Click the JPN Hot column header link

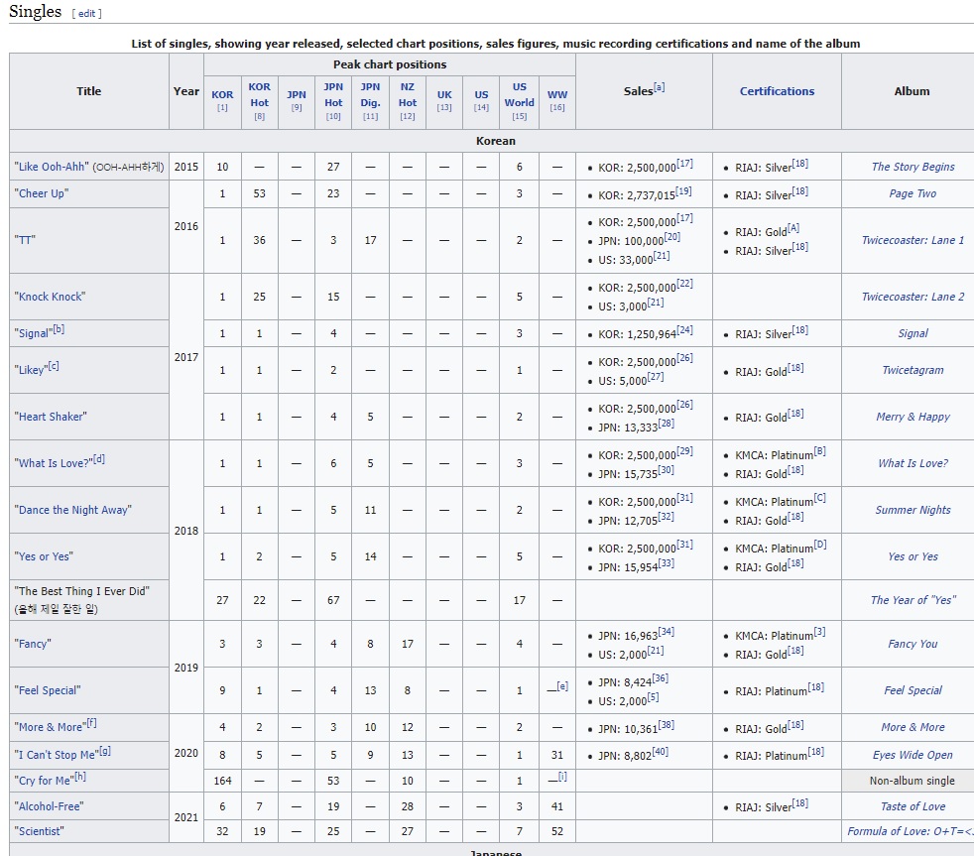point(333,94)
